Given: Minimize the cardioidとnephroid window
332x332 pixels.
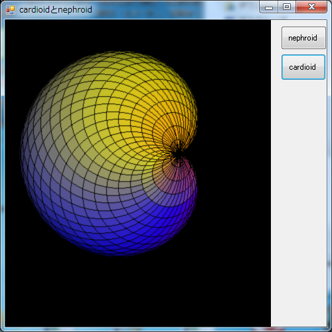Looking at the screenshot, I should click(269, 7).
